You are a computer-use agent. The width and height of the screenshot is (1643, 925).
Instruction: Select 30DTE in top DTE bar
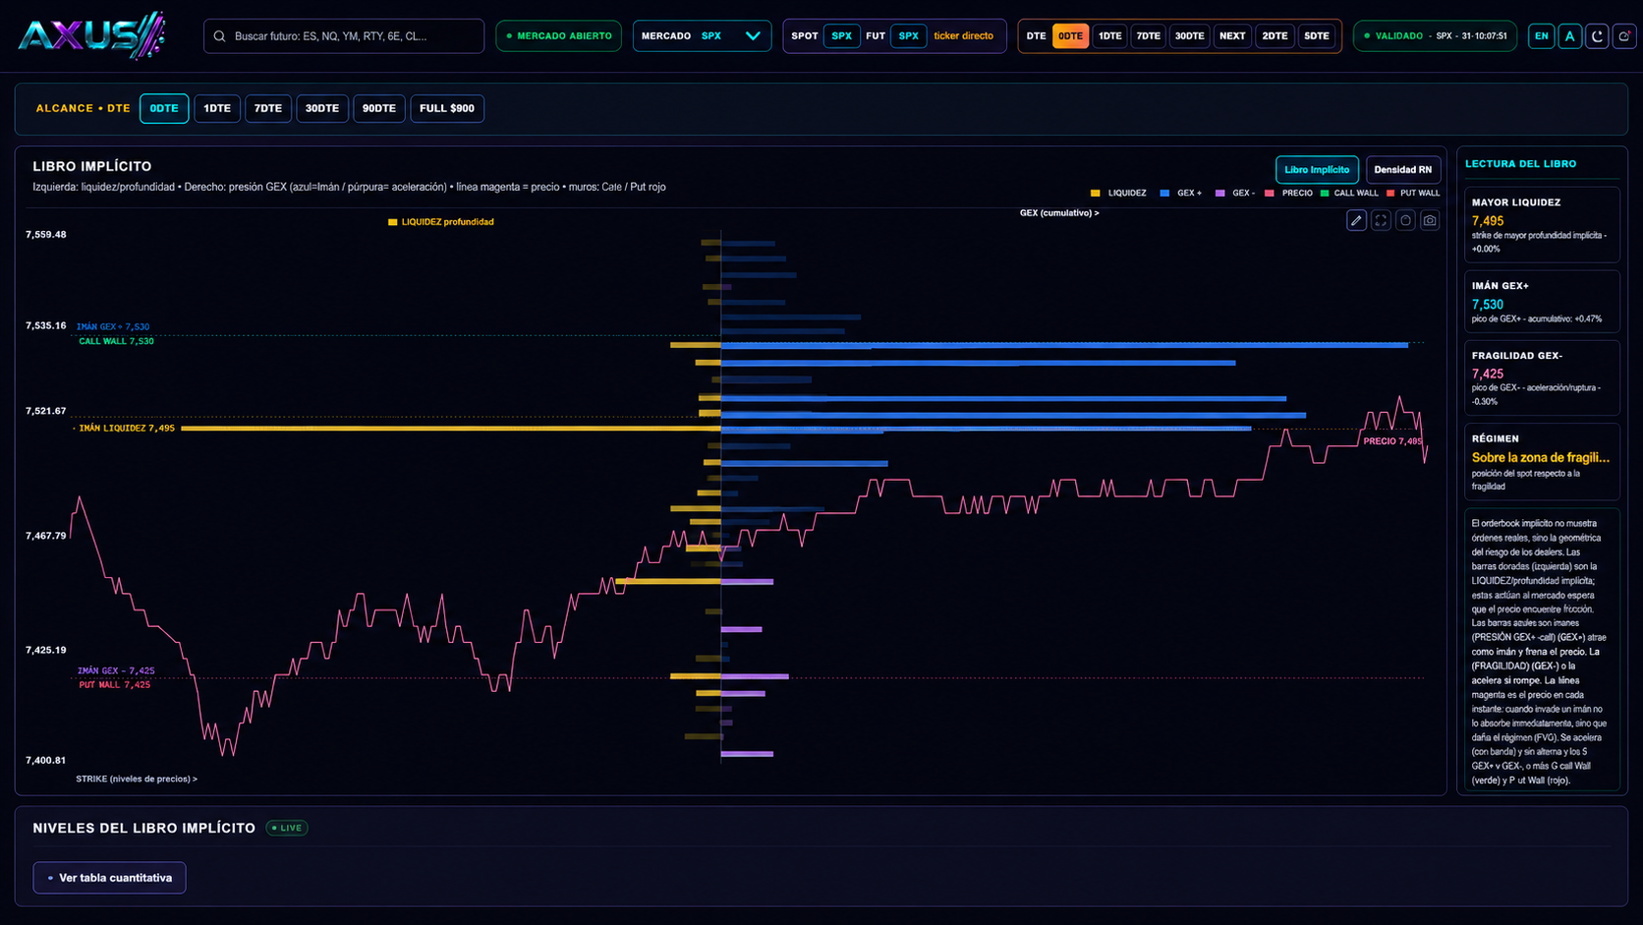(x=1189, y=36)
